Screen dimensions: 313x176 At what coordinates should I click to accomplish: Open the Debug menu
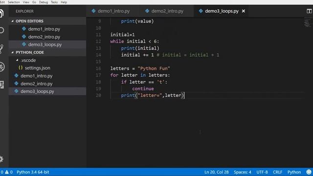44,2
